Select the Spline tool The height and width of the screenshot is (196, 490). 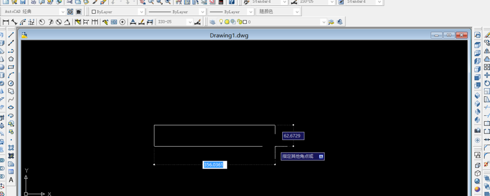point(11,99)
